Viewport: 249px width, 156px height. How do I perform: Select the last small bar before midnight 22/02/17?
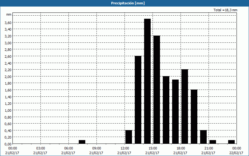tap(231, 142)
